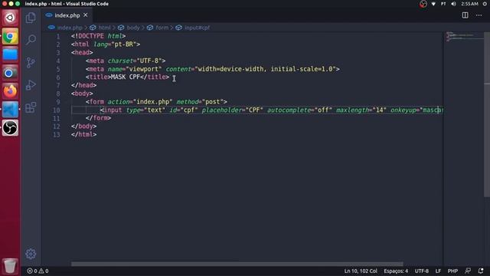Change the PHP language mode
Viewport: 490px width, 276px height.
(452, 271)
